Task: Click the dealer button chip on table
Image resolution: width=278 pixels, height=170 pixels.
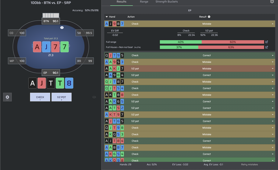Action: 62,27
